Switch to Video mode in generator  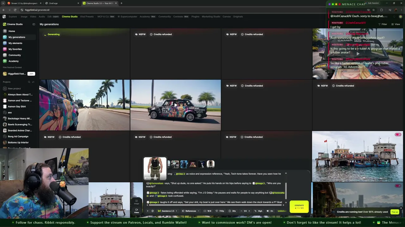(137, 211)
